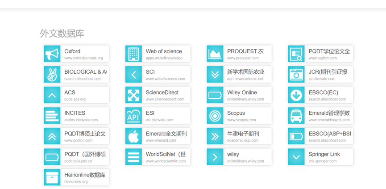
Task: Click the document-search icon beside PQDT学位论文全
Action: click(296, 54)
